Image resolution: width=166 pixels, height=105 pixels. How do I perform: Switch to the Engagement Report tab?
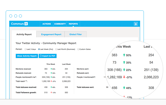pos(51,34)
